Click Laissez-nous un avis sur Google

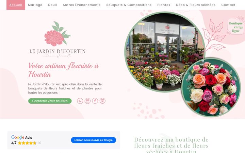point(94,140)
